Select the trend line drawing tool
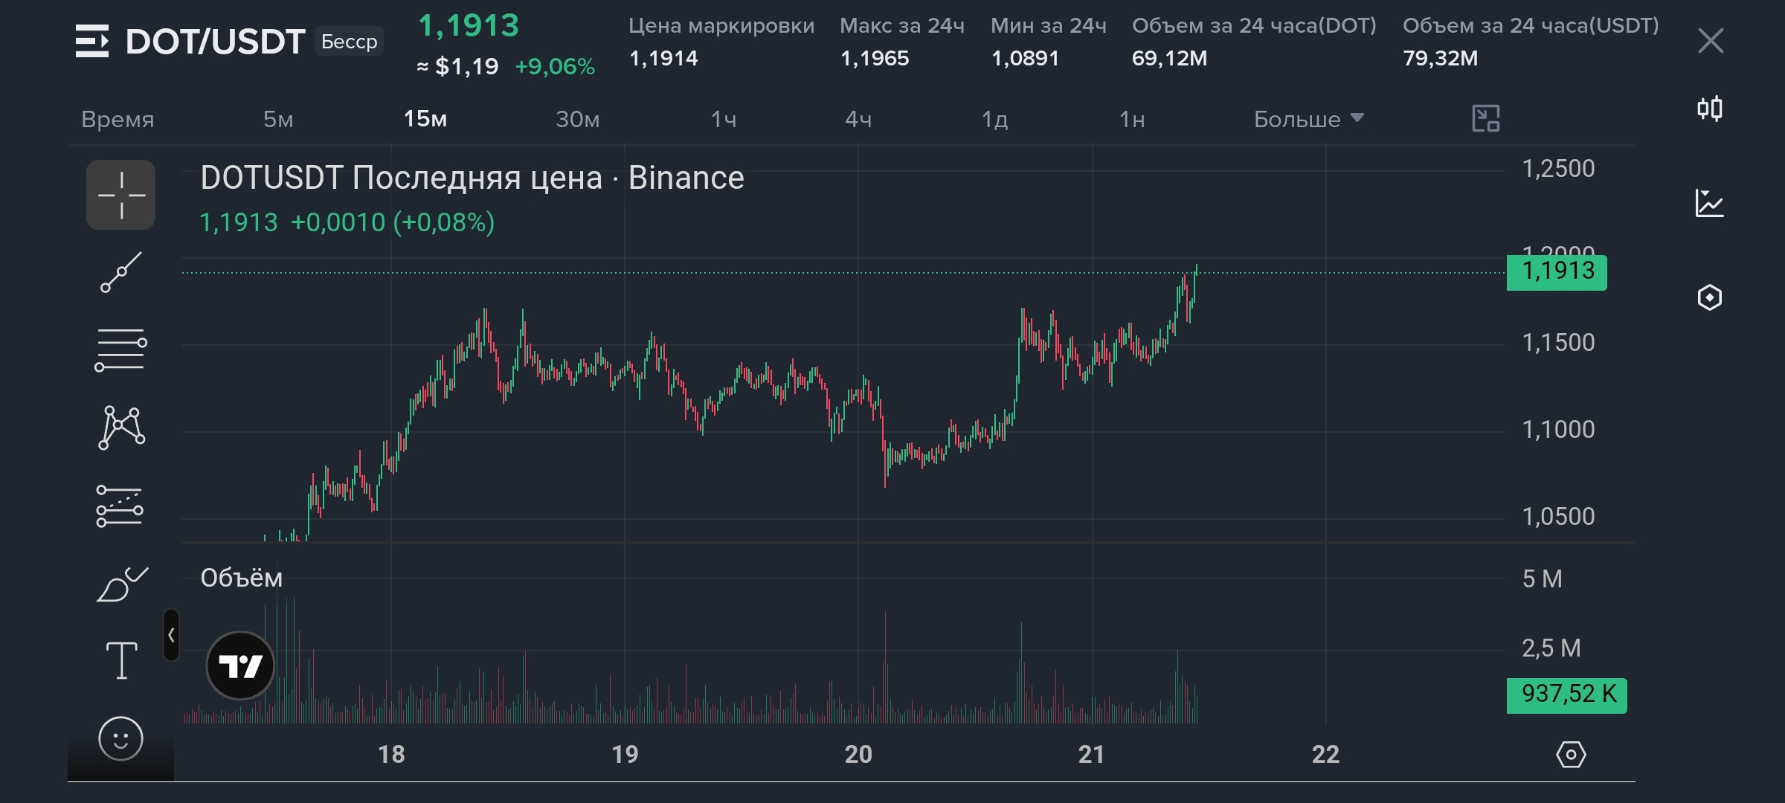The height and width of the screenshot is (803, 1785). click(x=120, y=272)
